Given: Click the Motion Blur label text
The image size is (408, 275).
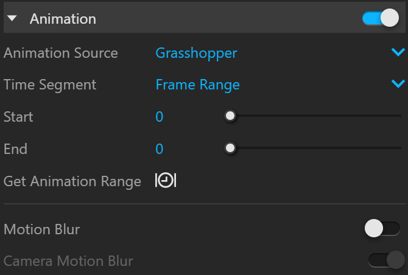Looking at the screenshot, I should click(x=41, y=229).
